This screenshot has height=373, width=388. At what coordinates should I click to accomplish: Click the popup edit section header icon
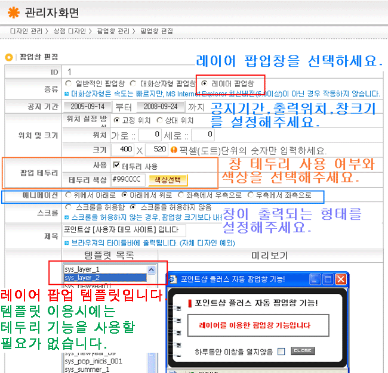tap(9, 57)
